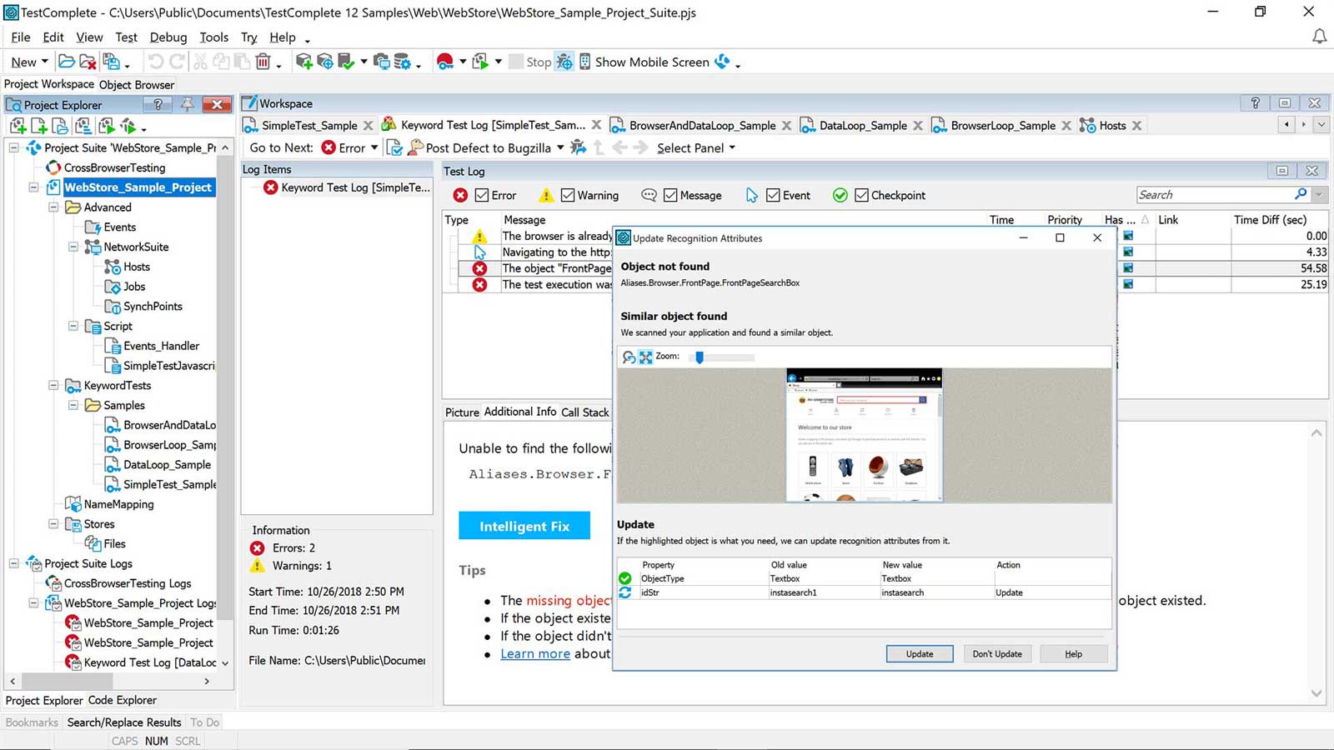Open the Select Panel dropdown

click(x=696, y=147)
